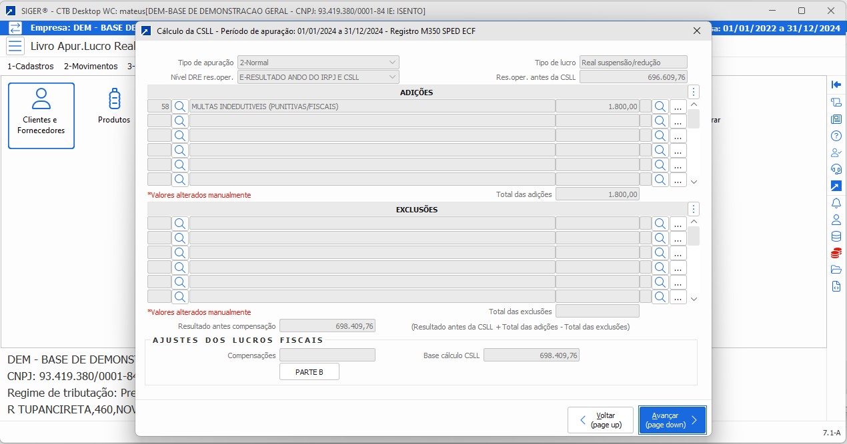Maximize the SIGER window
Viewport: 847px width, 444px height.
tap(802, 11)
